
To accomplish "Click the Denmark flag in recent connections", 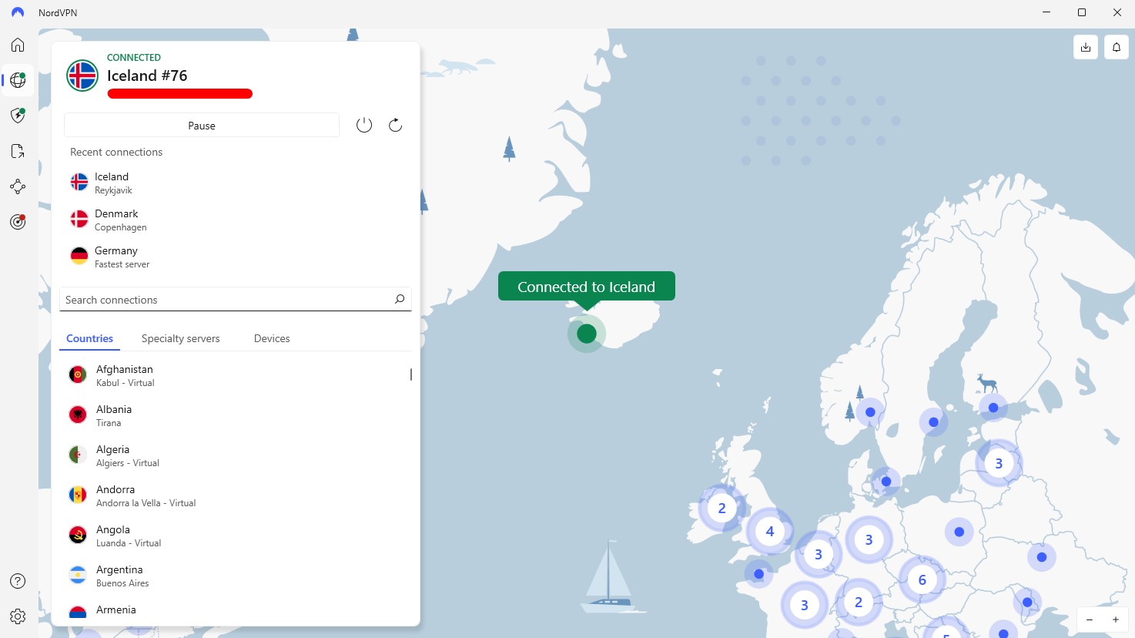I will 79,219.
